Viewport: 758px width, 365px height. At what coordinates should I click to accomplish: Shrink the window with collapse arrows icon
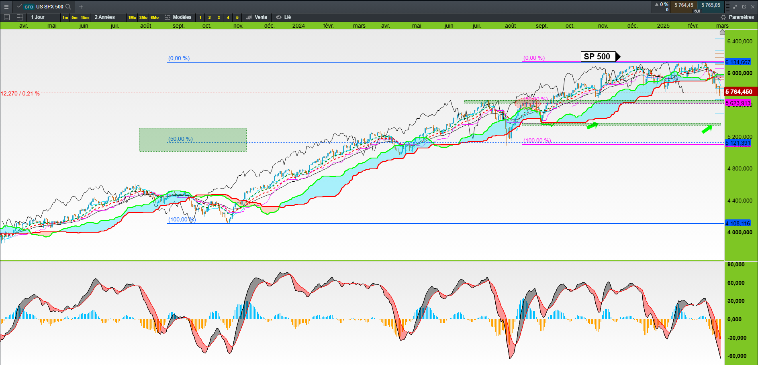pyautogui.click(x=735, y=7)
